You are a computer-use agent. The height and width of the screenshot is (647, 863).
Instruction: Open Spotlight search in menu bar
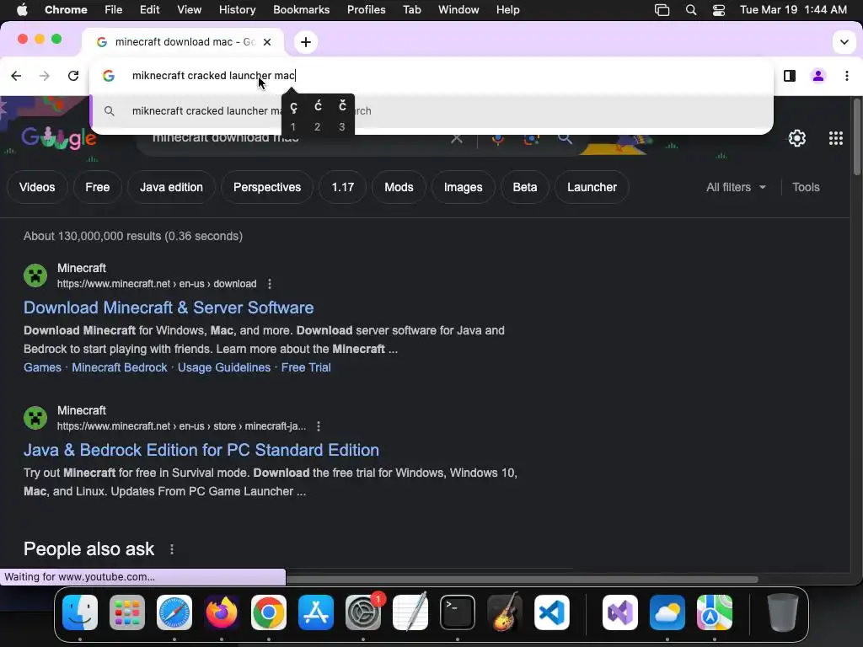pos(691,10)
